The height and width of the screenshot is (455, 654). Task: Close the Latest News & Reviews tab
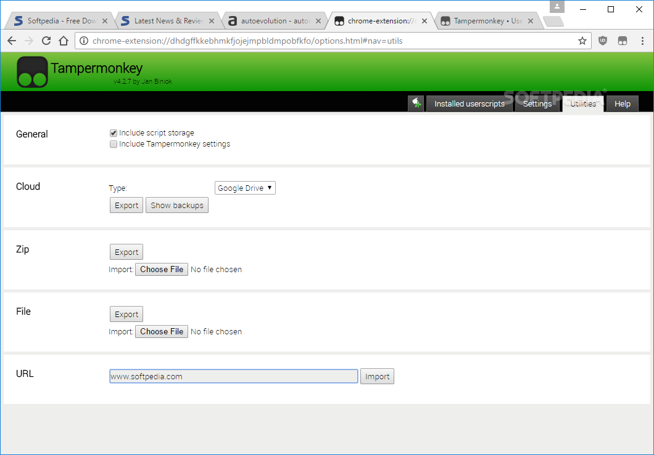coord(212,21)
